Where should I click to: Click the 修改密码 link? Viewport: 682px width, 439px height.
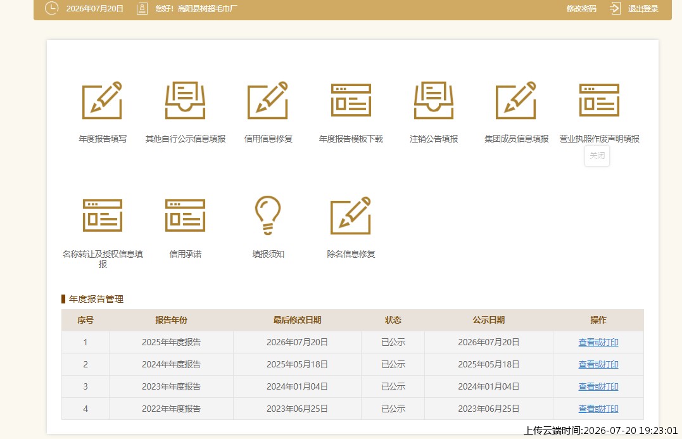(581, 9)
